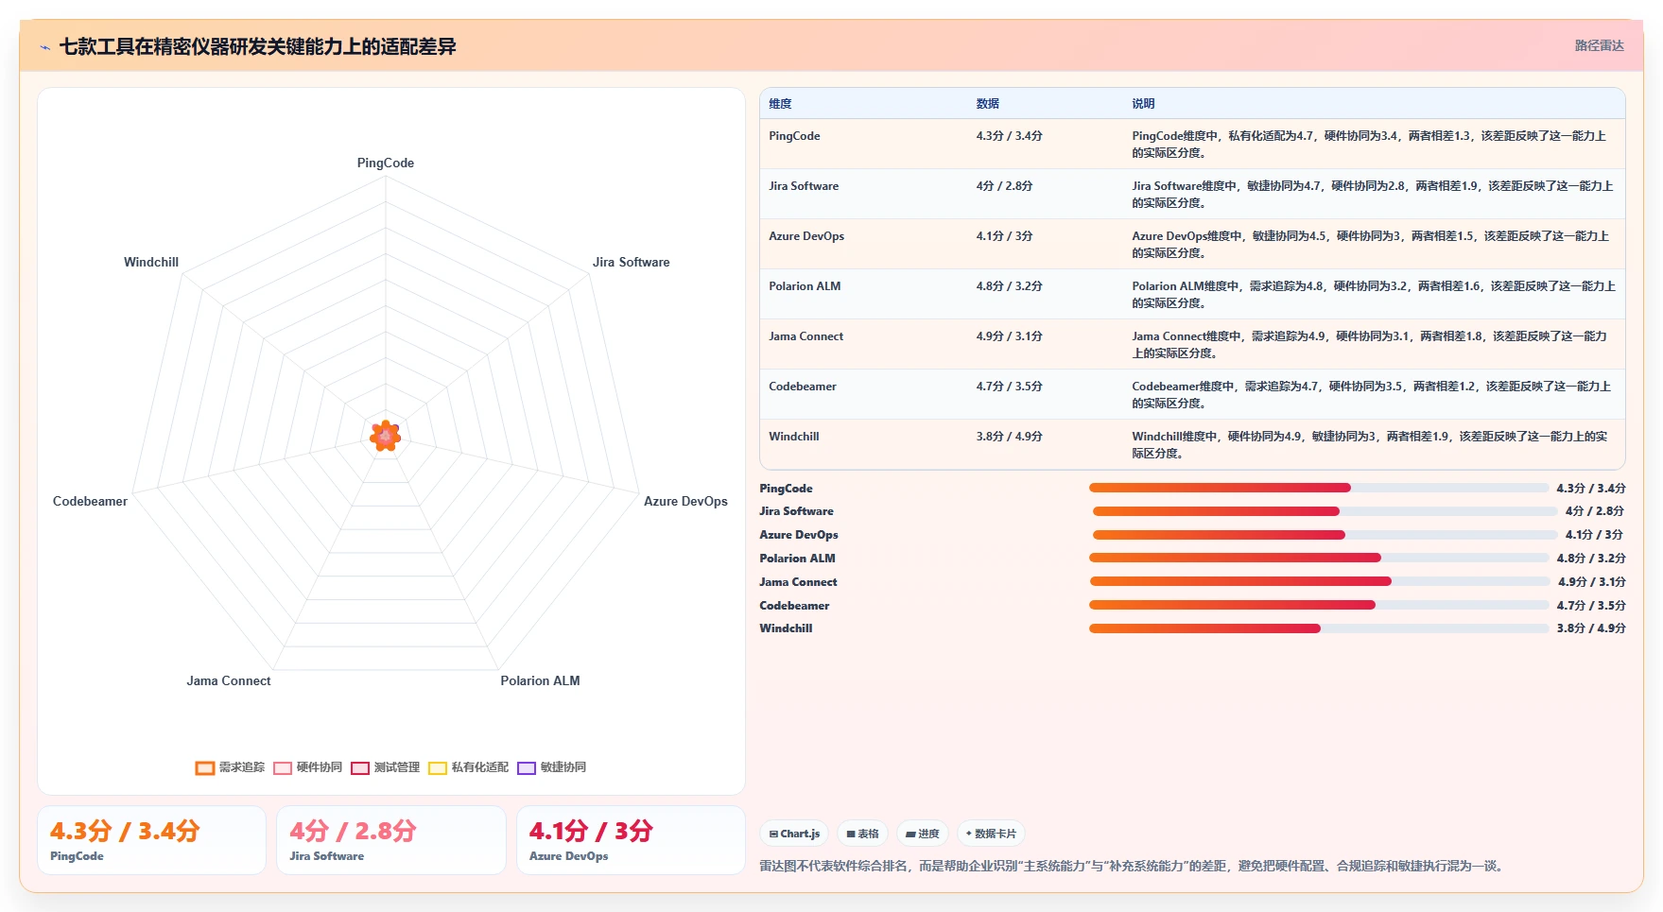The width and height of the screenshot is (1663, 912).
Task: Click the 数据卡片 tag chip
Action: pos(991,834)
